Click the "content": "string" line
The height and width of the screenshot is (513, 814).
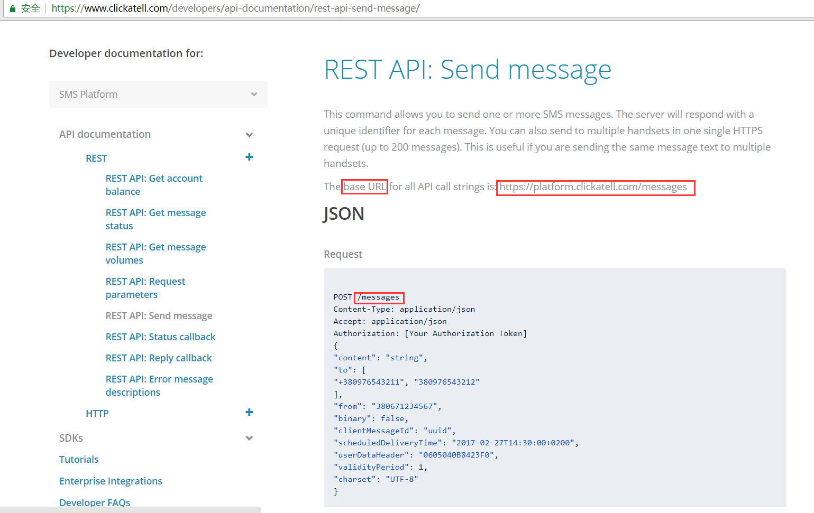click(380, 358)
